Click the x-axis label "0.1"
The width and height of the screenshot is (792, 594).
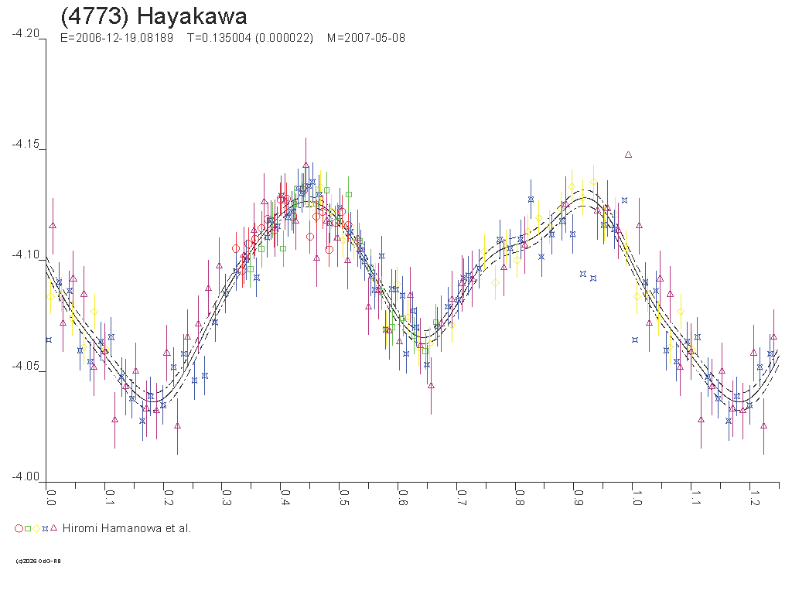click(109, 497)
